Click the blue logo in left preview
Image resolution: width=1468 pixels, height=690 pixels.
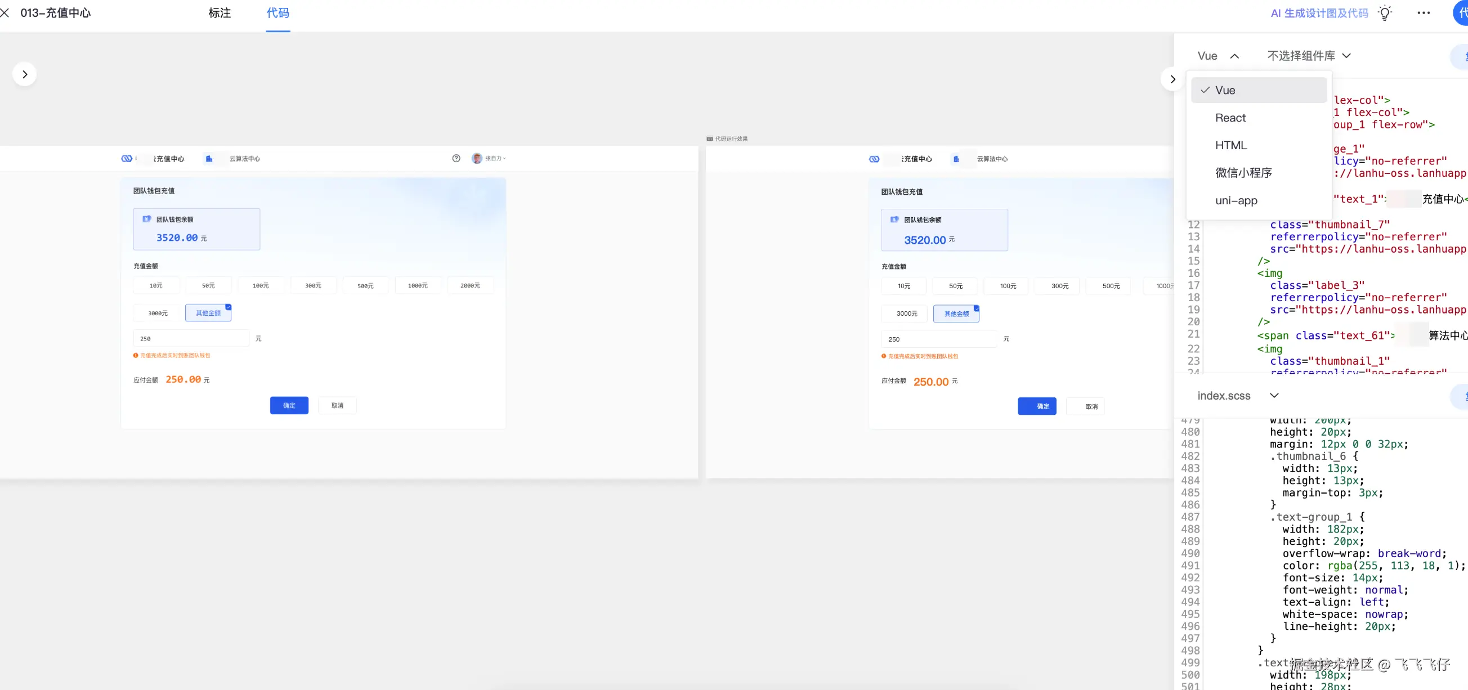[127, 158]
